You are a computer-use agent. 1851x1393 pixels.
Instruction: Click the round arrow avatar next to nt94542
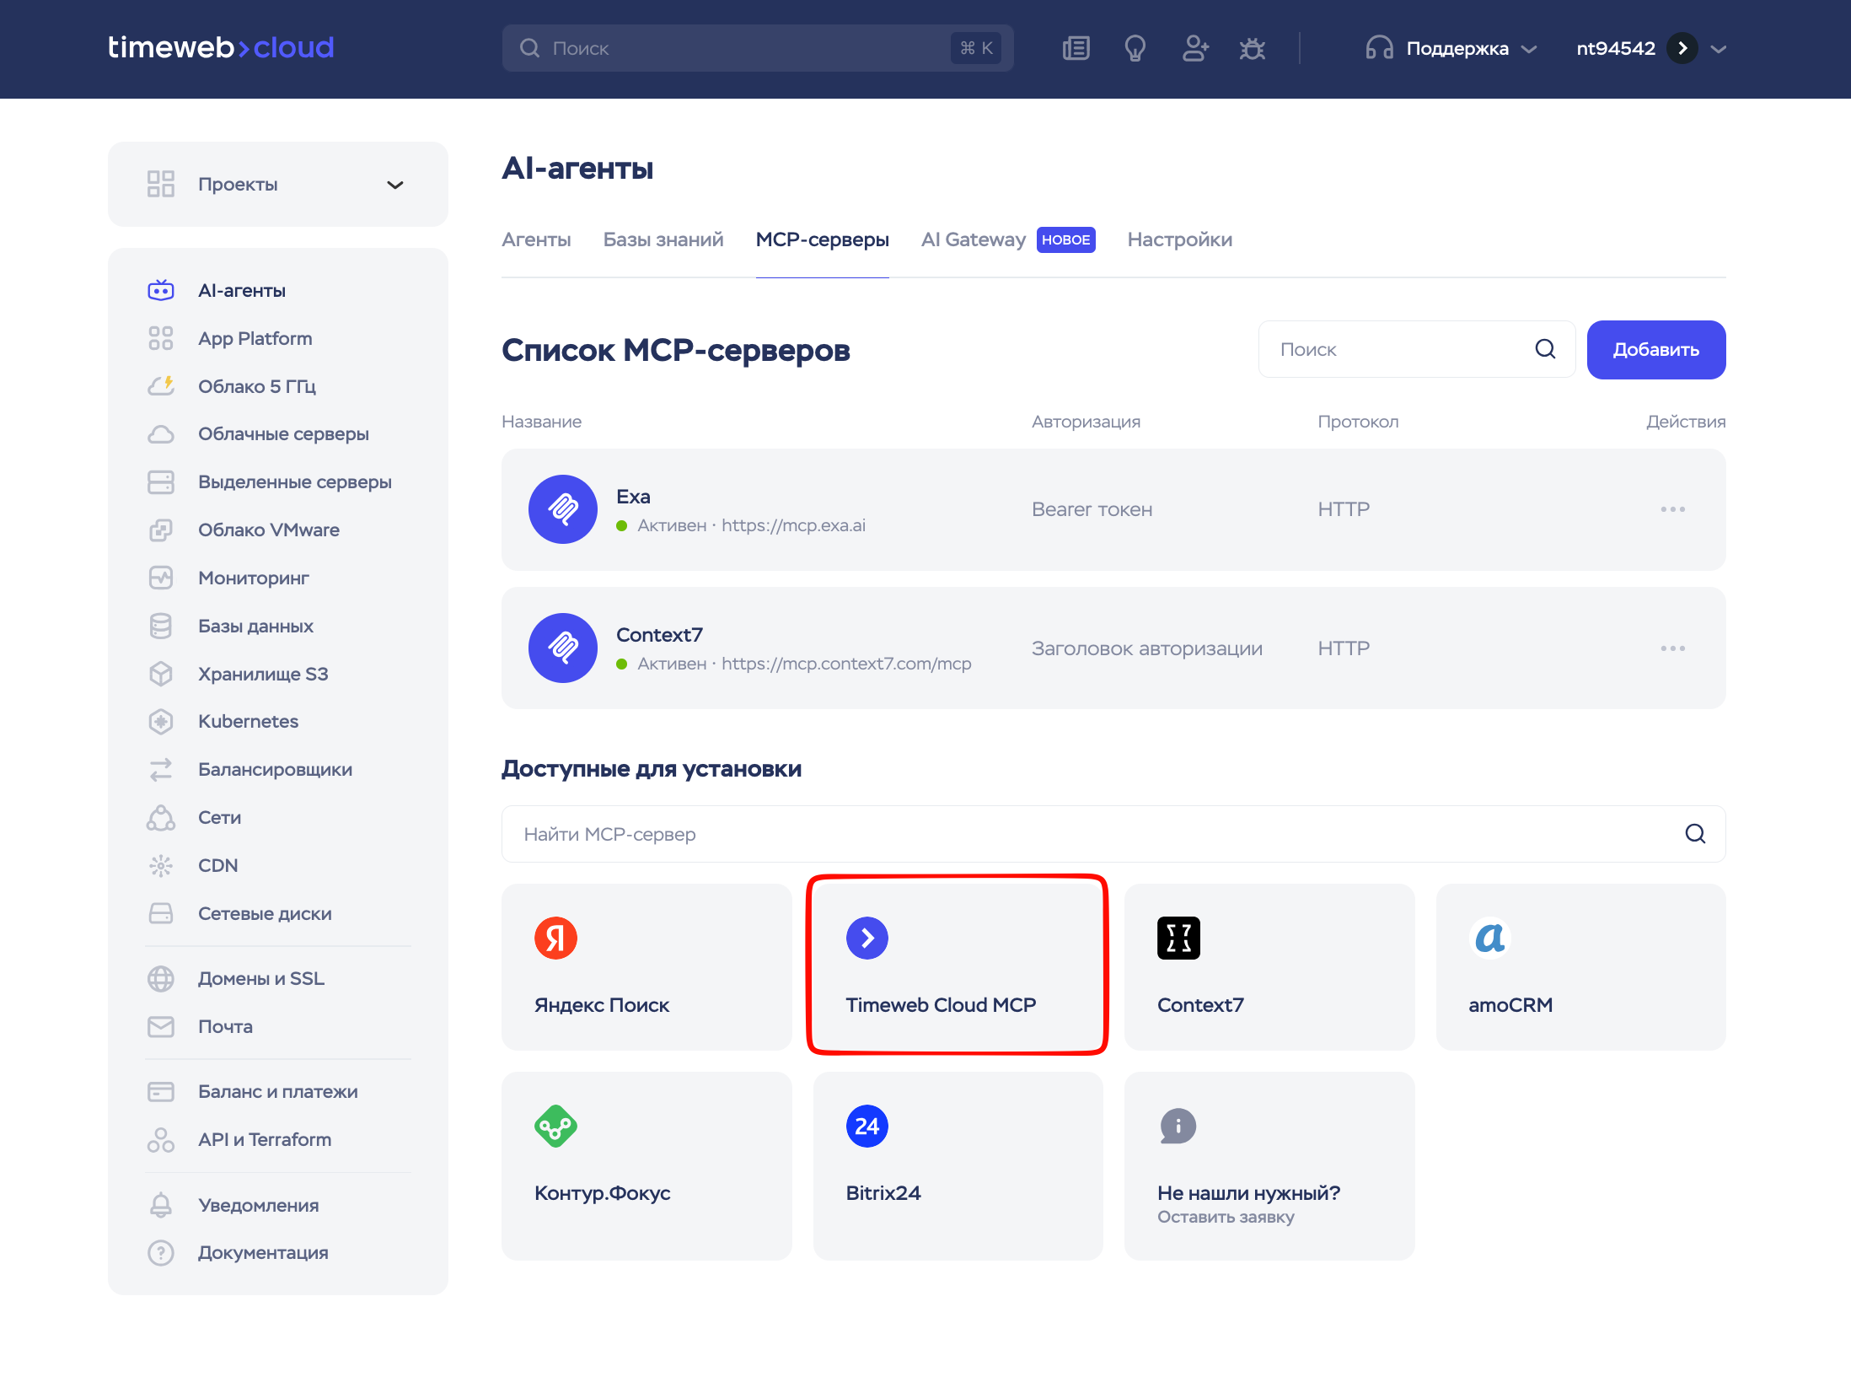pyautogui.click(x=1682, y=48)
